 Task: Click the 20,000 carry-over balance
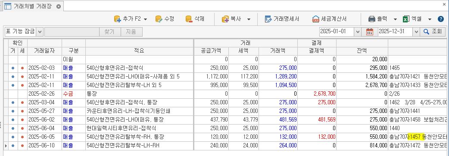tap(362, 59)
